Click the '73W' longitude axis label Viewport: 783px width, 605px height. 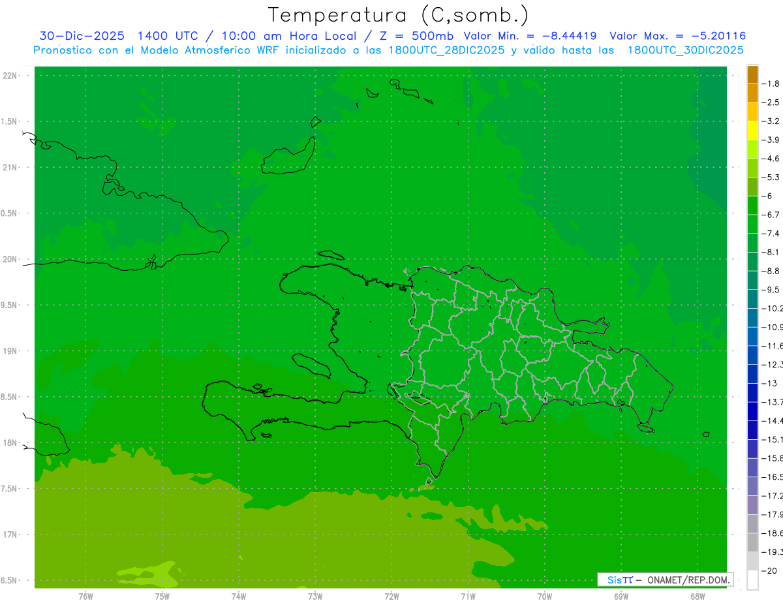pos(315,597)
